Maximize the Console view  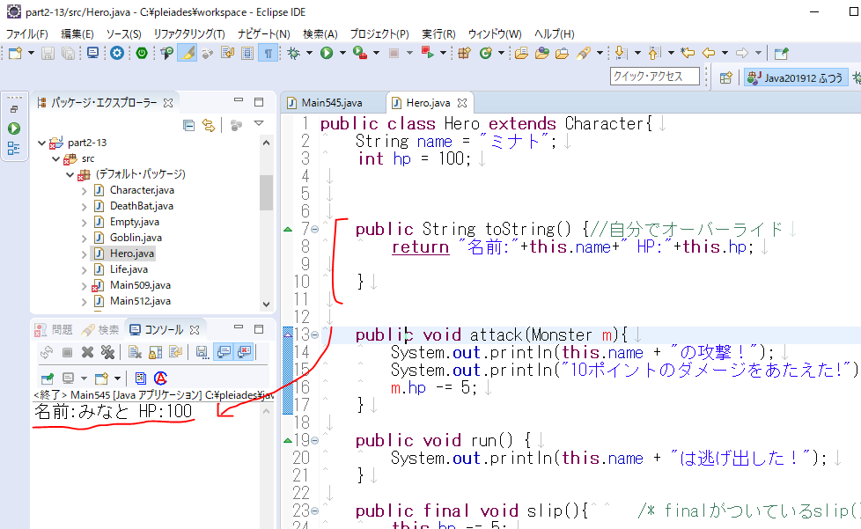pos(259,328)
